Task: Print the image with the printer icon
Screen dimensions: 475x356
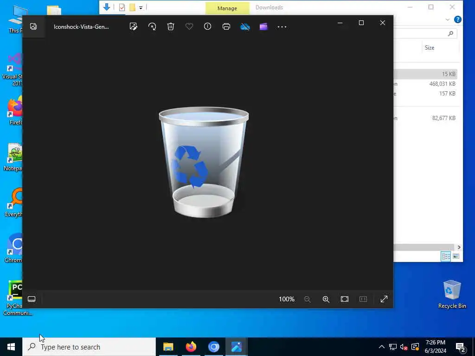Action: [226, 26]
